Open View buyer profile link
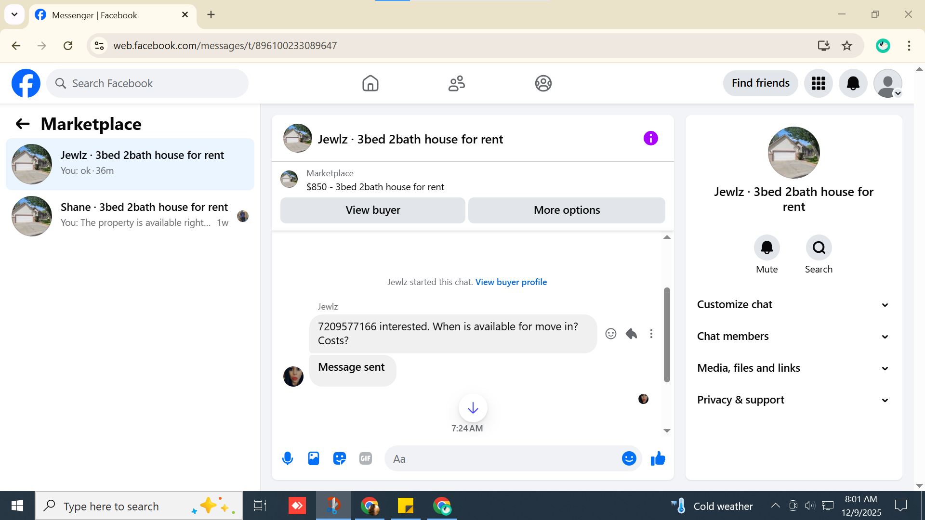925x520 pixels. (511, 282)
